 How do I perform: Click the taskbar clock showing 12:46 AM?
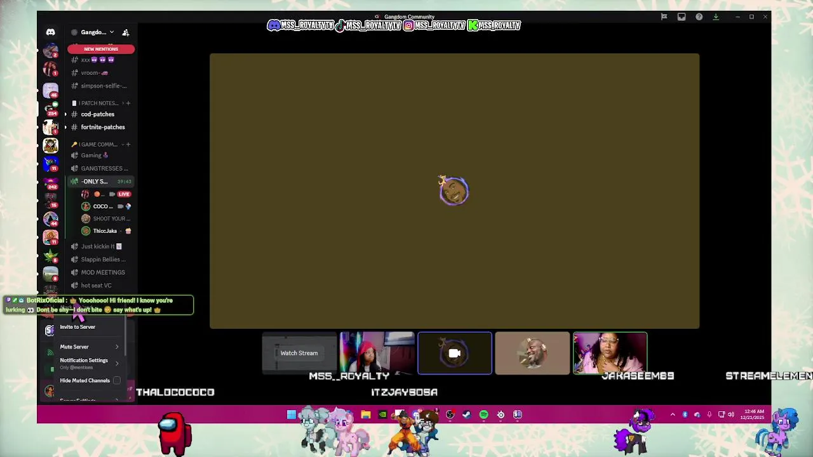coord(753,414)
